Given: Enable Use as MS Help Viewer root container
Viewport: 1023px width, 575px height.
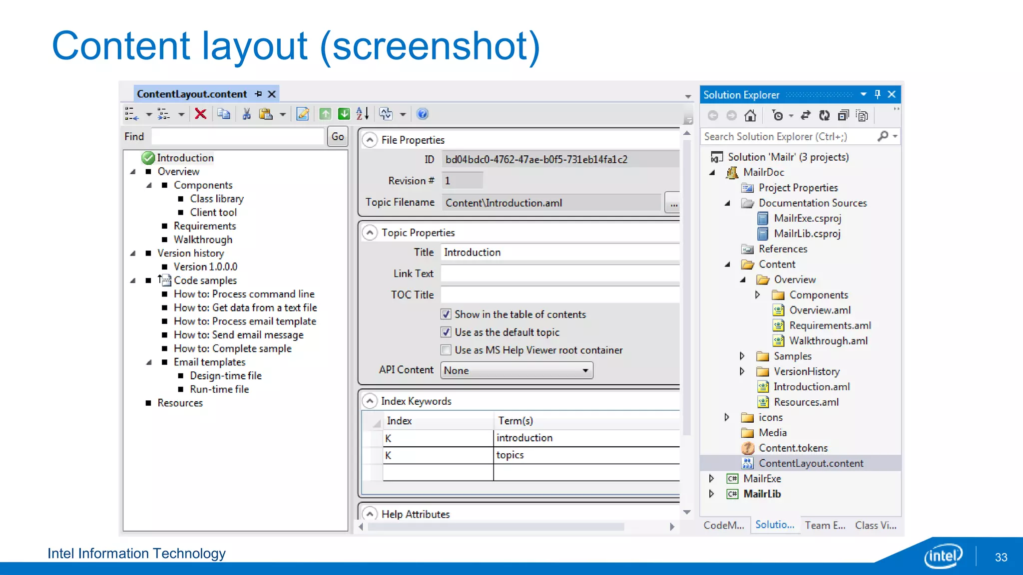Looking at the screenshot, I should click(x=446, y=350).
